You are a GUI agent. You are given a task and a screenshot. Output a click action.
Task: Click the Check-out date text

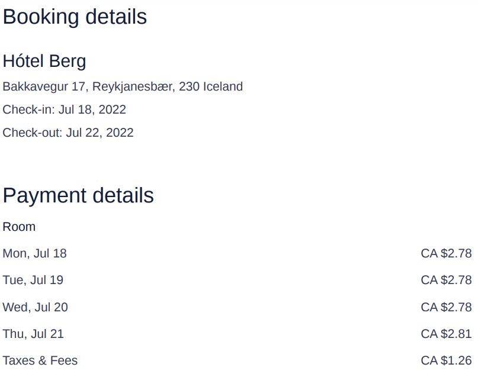(x=68, y=133)
